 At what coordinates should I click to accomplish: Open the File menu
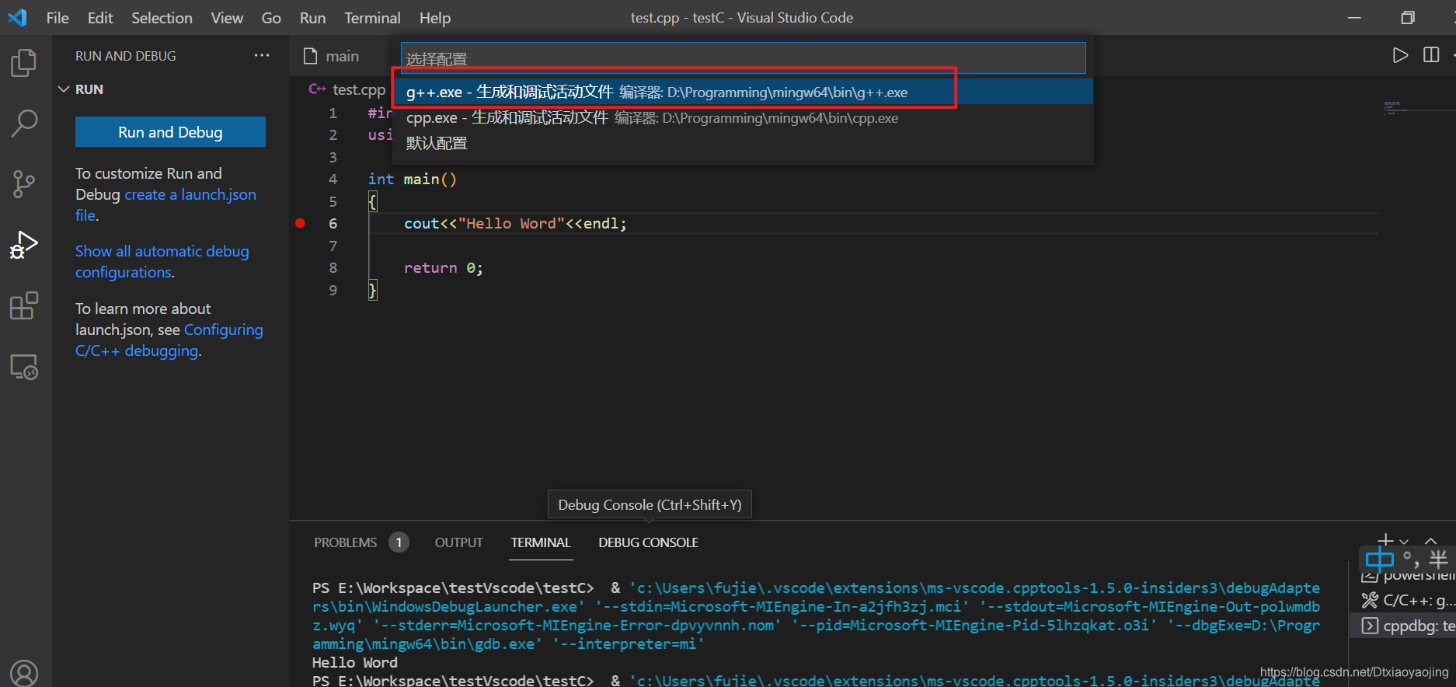coord(57,17)
